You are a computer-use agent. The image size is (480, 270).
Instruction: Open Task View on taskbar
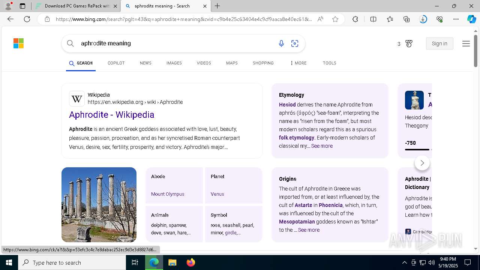(135, 262)
